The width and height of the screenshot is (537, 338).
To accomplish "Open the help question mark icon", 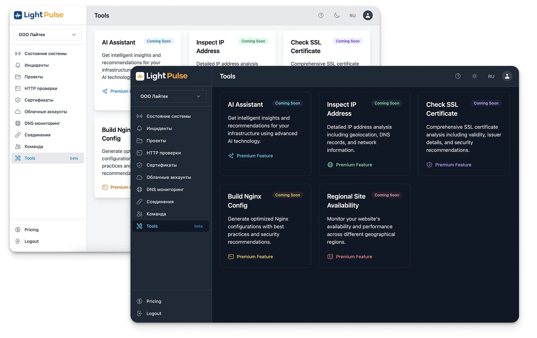I will [x=458, y=76].
